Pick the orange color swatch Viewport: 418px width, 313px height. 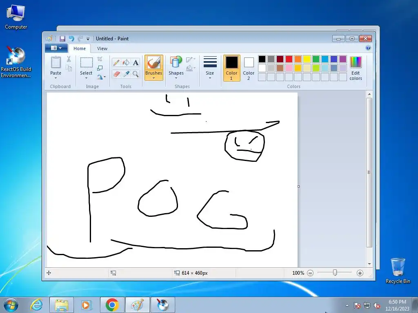coord(298,59)
